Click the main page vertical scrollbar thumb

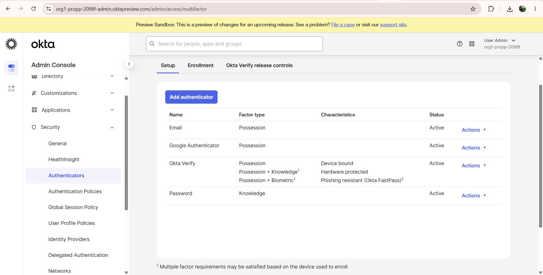(x=540, y=156)
